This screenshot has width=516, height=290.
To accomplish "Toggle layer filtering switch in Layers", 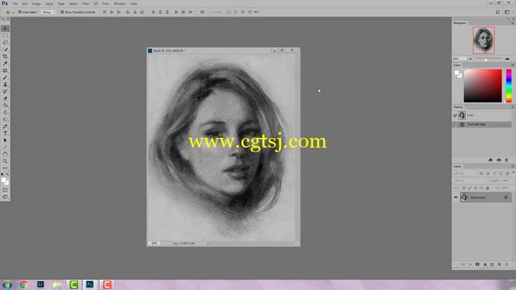I will [513, 172].
